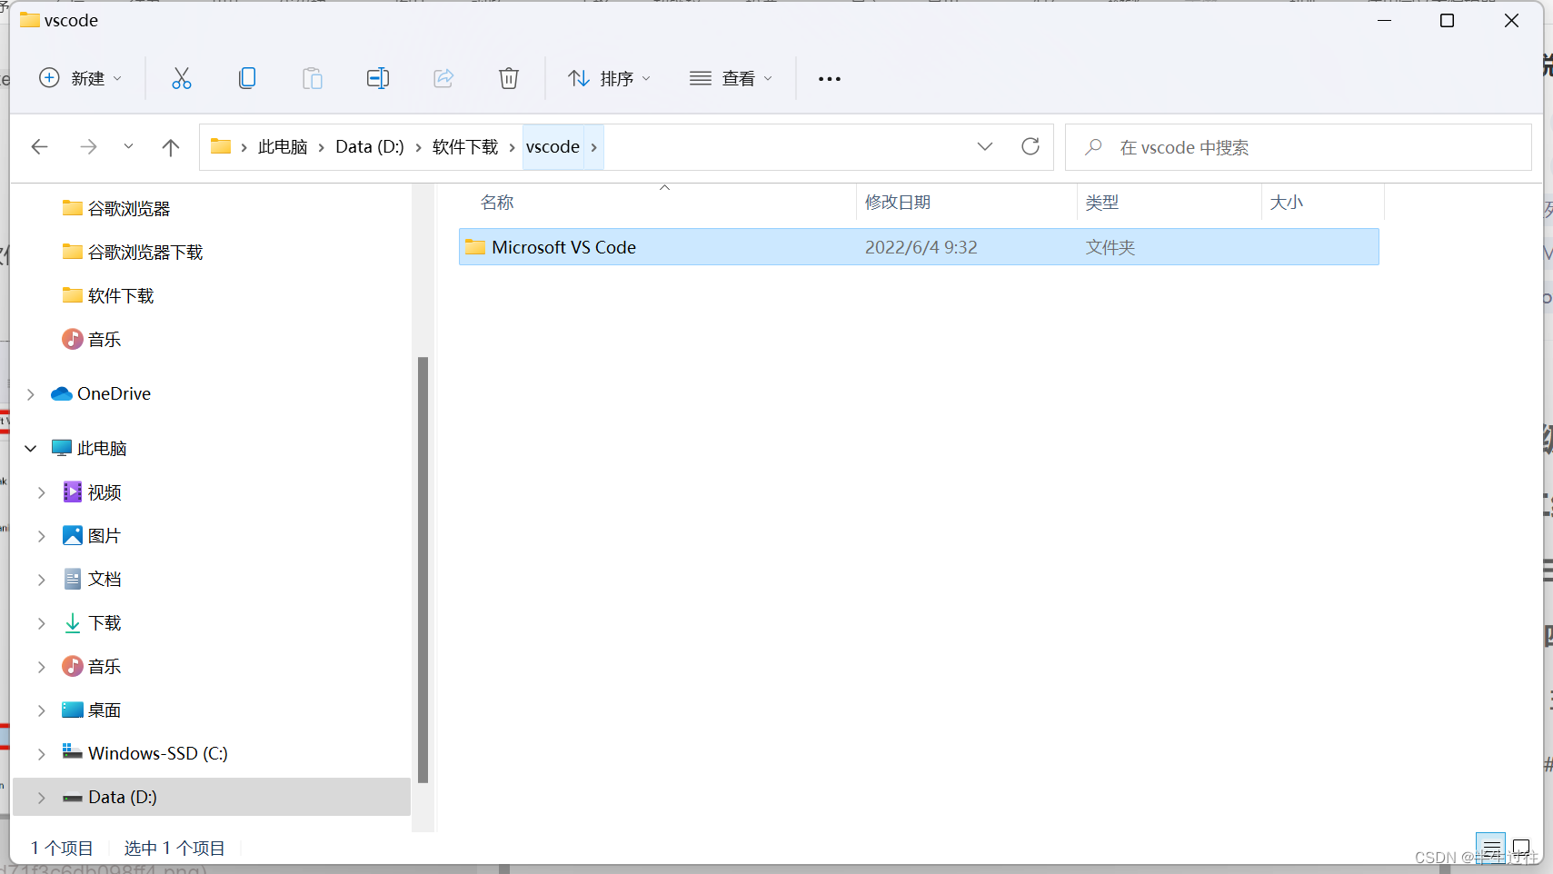Screen dimensions: 1553x874
Task: Click the 在 vscode 中搜索 search box
Action: [x=1299, y=147]
